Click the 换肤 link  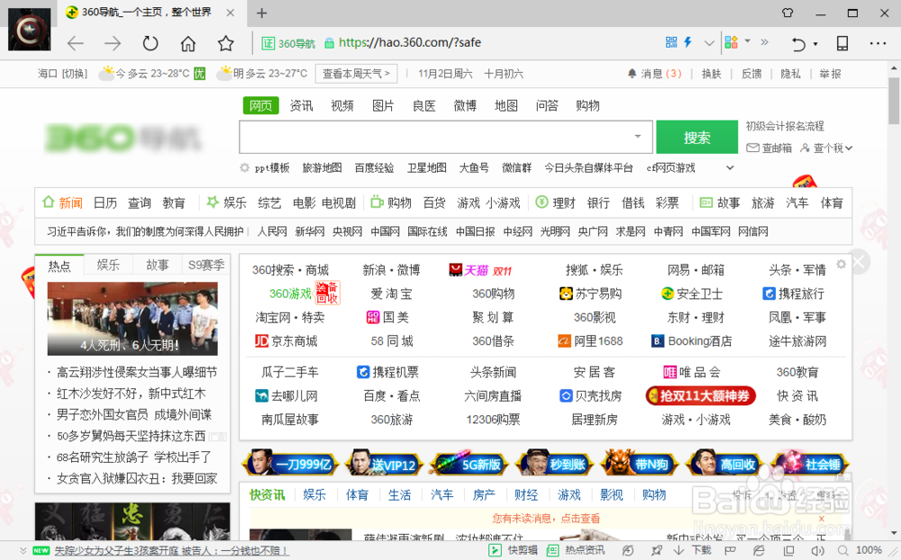click(712, 74)
